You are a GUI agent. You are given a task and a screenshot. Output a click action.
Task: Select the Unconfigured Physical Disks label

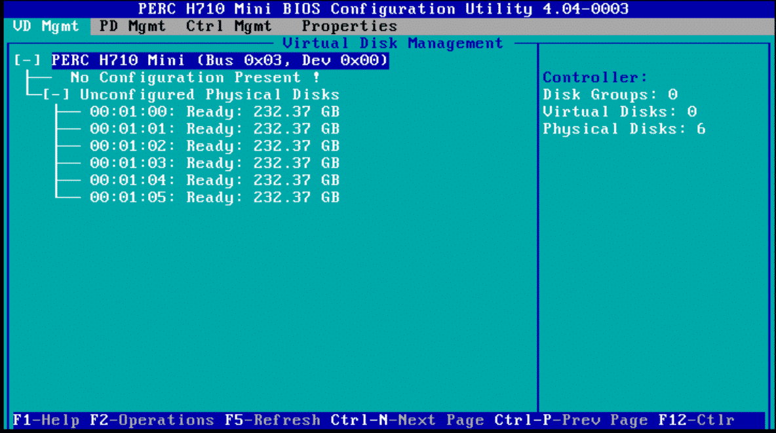pyautogui.click(x=210, y=95)
